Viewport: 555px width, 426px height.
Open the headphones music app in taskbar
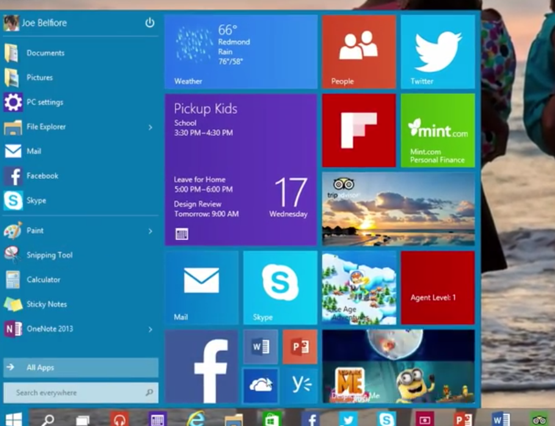tap(119, 420)
